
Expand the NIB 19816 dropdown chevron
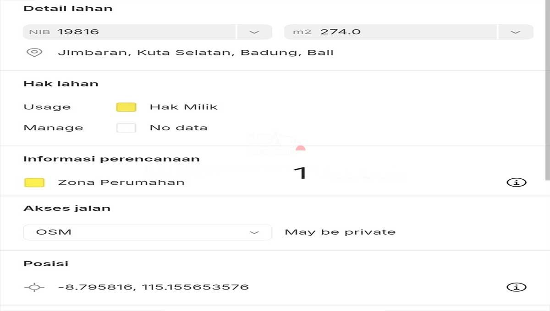pyautogui.click(x=254, y=32)
